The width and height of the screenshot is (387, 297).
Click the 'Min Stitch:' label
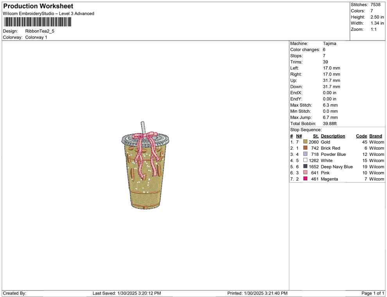click(x=300, y=111)
